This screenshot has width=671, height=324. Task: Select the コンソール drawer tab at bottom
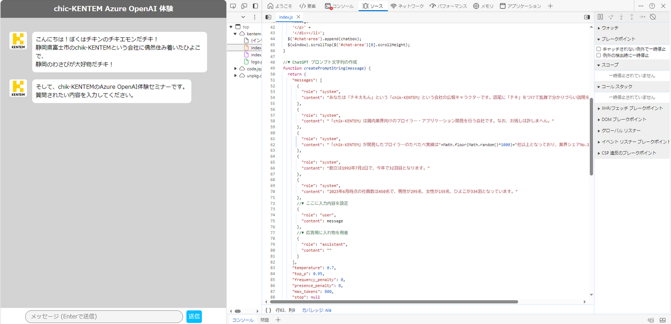(x=243, y=320)
